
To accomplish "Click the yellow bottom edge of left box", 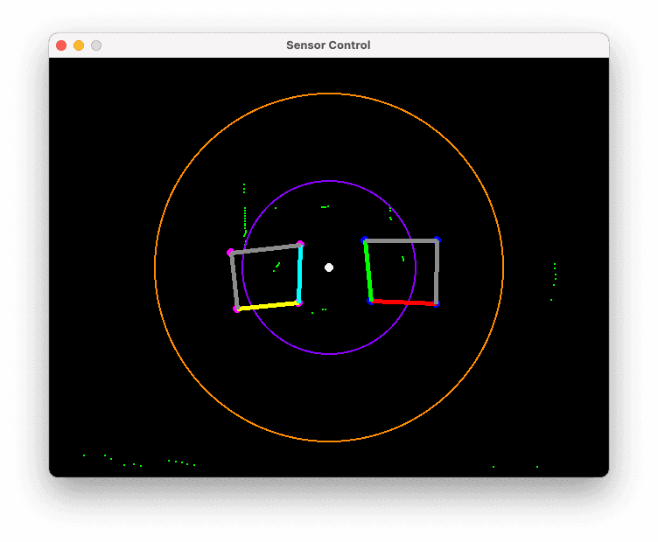I will 268,306.
